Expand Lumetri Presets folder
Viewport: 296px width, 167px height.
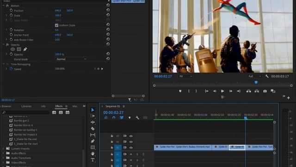coord(3,148)
